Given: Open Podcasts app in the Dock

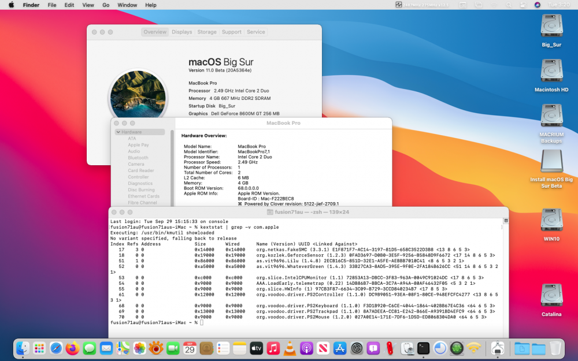Looking at the screenshot, I should (x=306, y=348).
